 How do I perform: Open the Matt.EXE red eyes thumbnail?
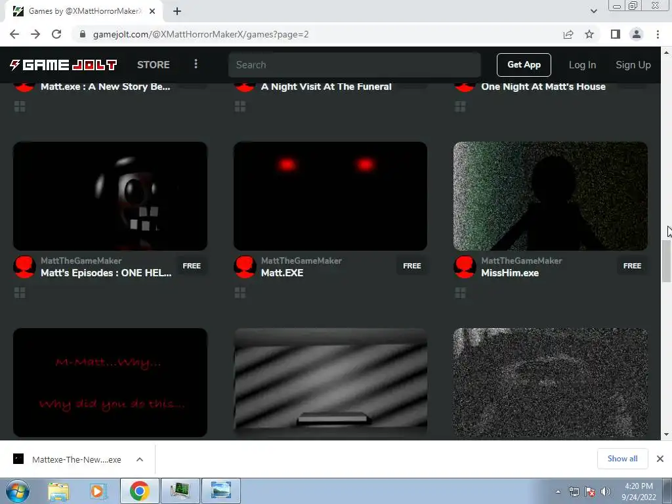pos(330,196)
